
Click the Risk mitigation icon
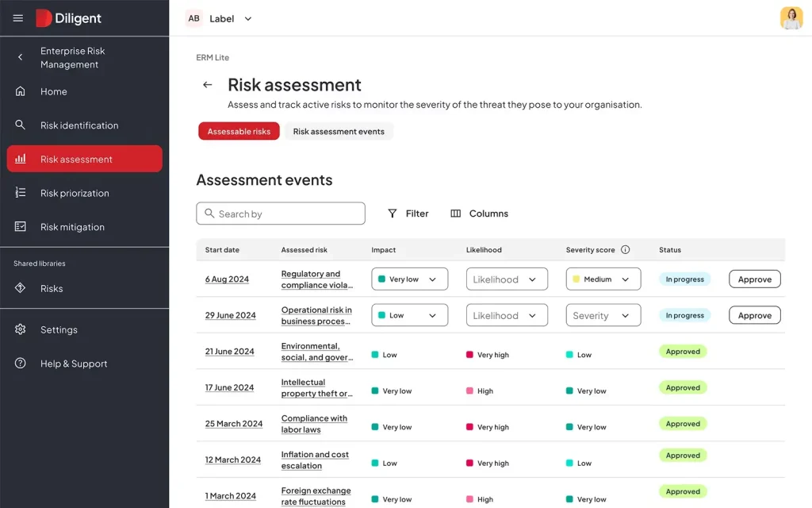pyautogui.click(x=21, y=227)
